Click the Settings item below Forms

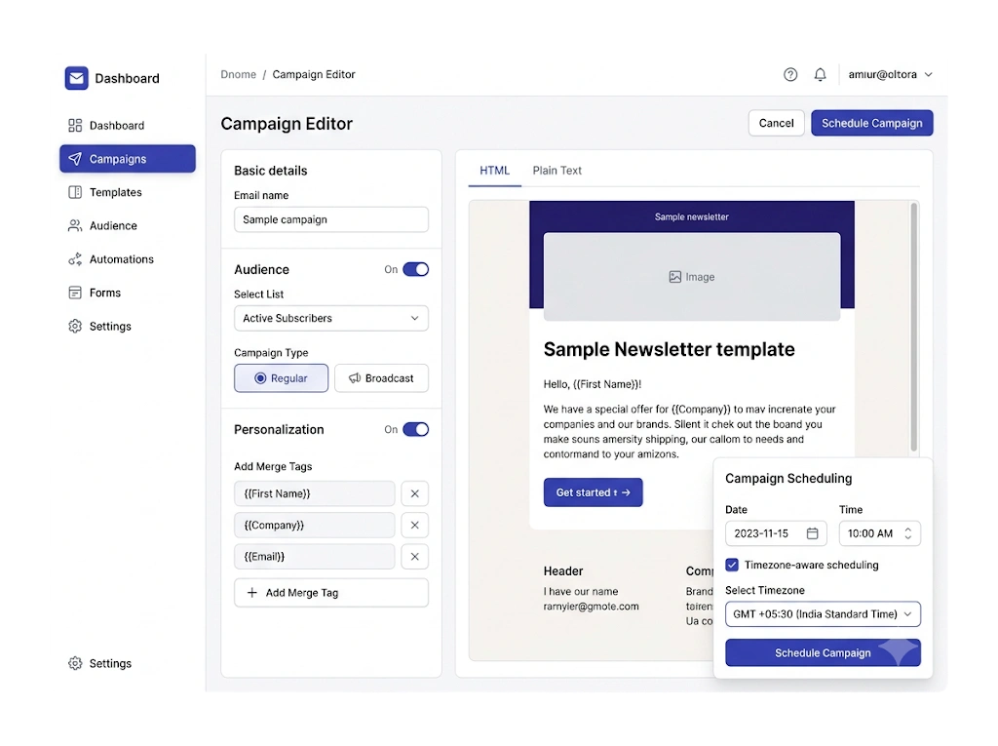128,326
